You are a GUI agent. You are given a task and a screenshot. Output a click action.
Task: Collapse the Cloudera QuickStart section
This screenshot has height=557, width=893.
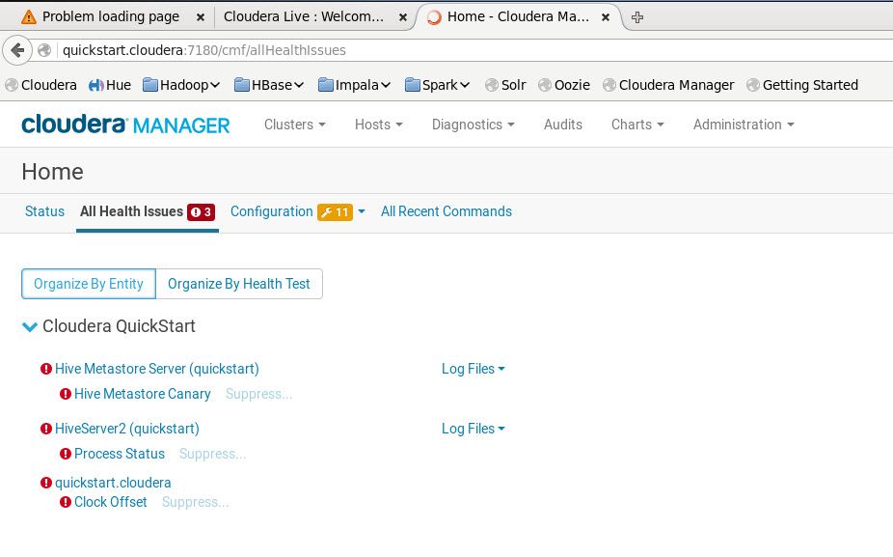pyautogui.click(x=29, y=326)
